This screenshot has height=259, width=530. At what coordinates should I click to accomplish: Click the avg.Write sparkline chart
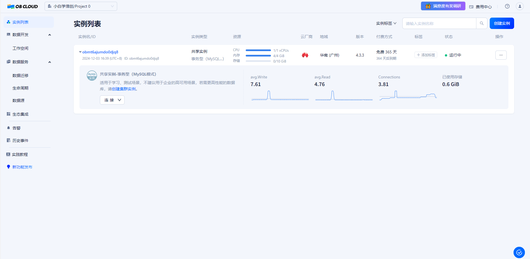pos(280,95)
